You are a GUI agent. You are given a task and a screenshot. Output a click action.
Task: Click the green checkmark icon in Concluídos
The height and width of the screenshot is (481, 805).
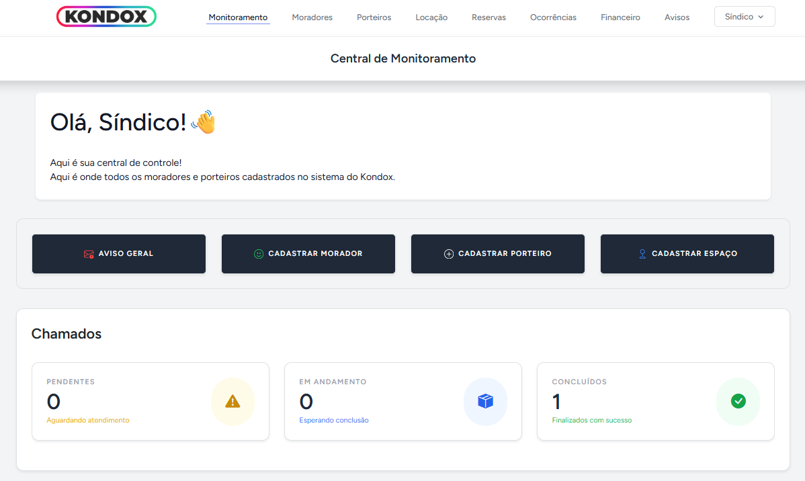(738, 402)
